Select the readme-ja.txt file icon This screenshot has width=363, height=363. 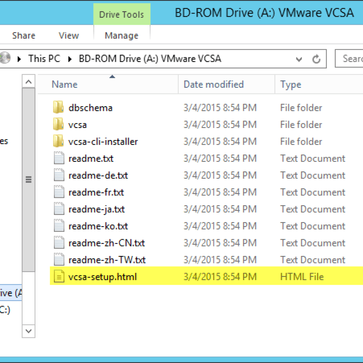(x=58, y=209)
